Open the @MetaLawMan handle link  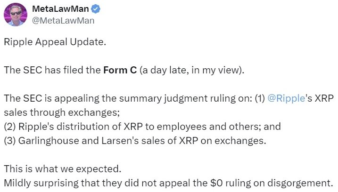[63, 20]
